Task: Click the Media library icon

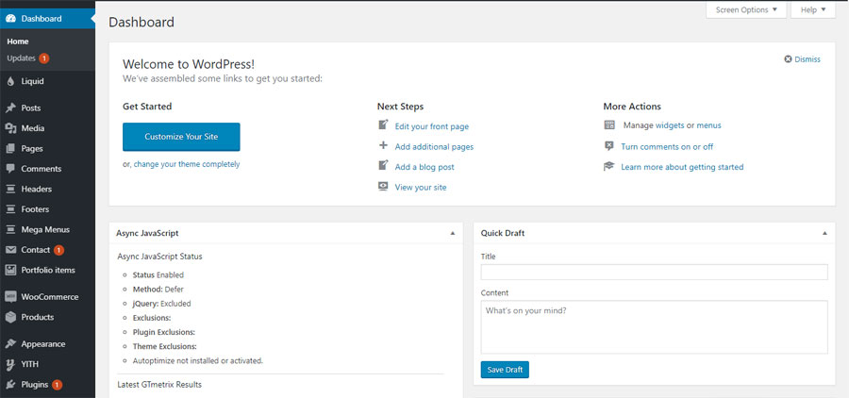Action: click(10, 128)
